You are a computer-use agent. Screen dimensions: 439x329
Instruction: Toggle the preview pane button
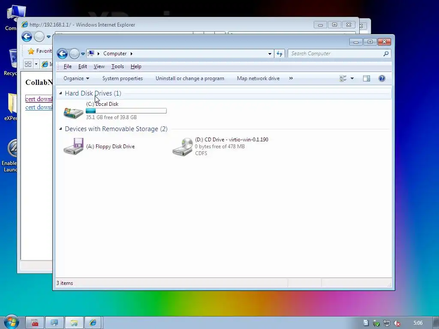367,78
